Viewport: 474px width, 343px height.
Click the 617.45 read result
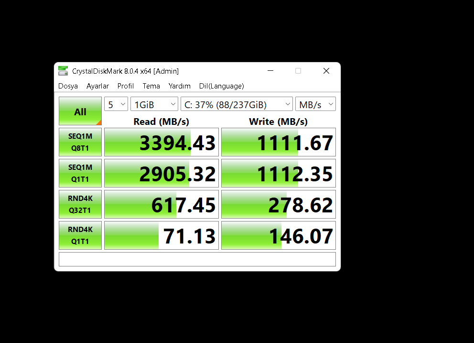[x=162, y=204]
